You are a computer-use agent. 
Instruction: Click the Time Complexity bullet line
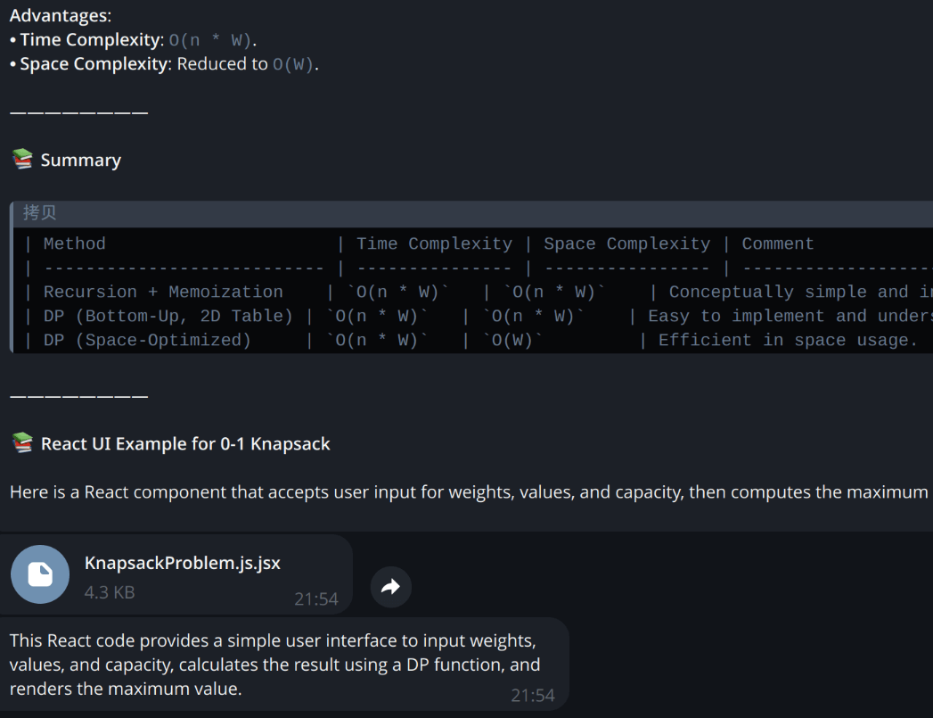[x=134, y=40]
